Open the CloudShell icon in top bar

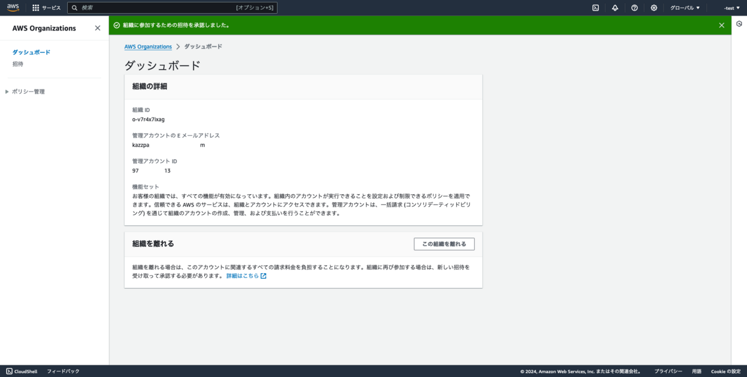pyautogui.click(x=596, y=7)
